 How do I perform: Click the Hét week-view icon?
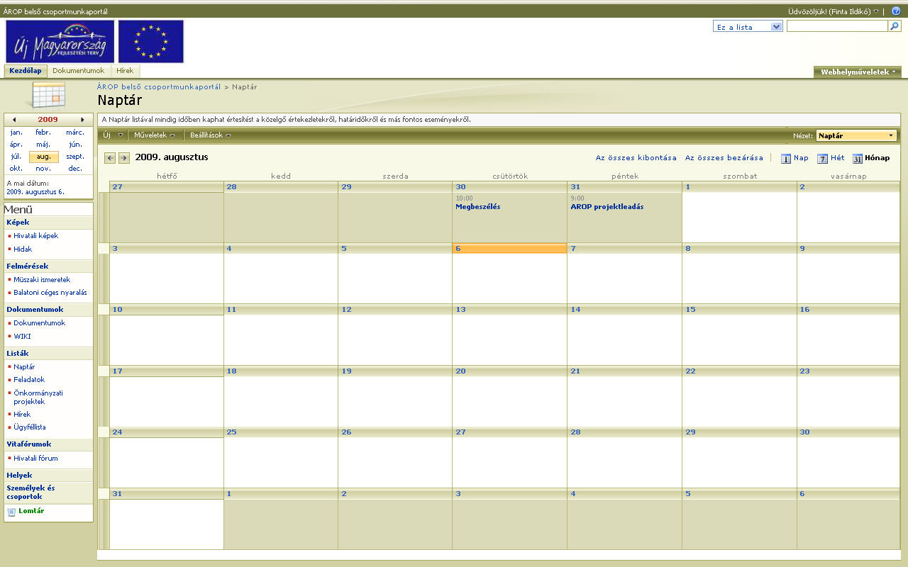pyautogui.click(x=822, y=159)
